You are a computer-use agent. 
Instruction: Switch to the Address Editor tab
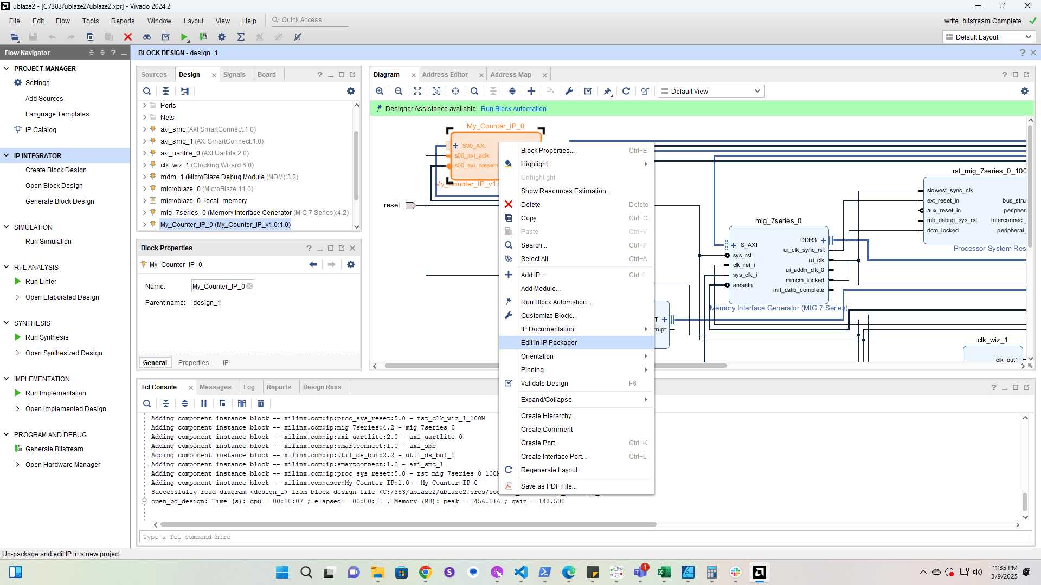coord(445,75)
